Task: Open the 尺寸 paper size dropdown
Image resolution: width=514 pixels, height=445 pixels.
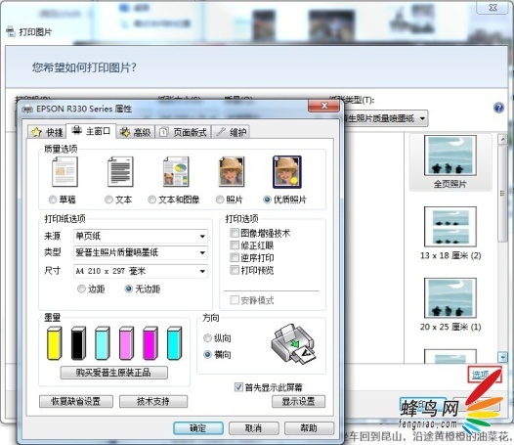Action: [141, 271]
